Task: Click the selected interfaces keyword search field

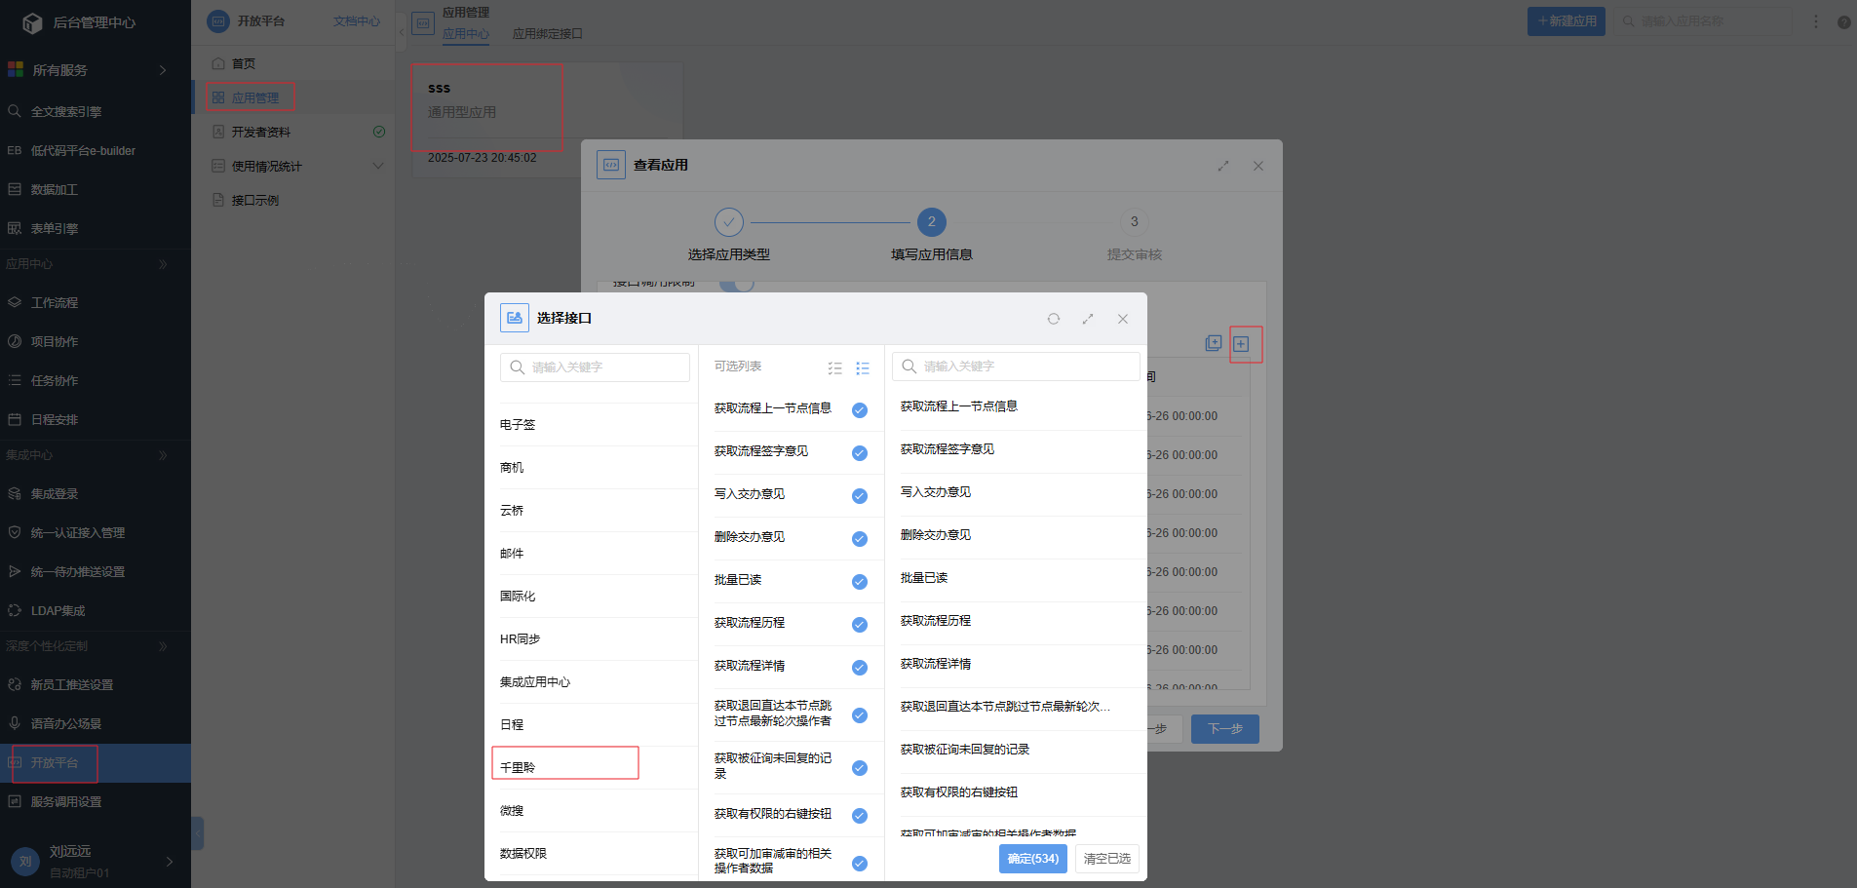Action: (1016, 367)
